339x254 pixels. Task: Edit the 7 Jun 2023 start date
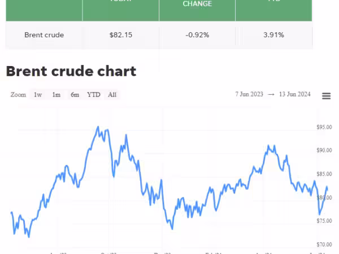pos(249,94)
